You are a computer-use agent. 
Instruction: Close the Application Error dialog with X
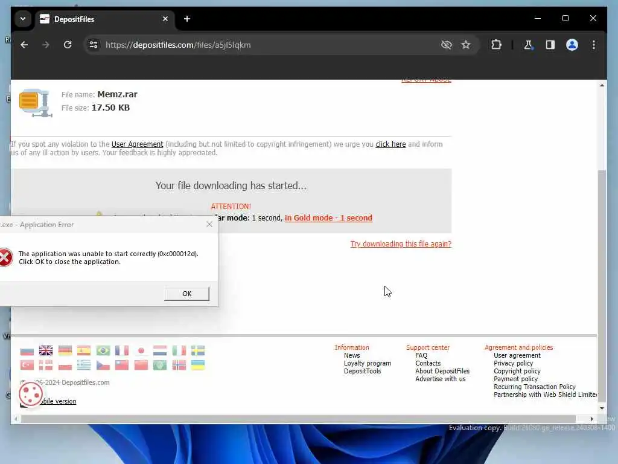click(209, 225)
